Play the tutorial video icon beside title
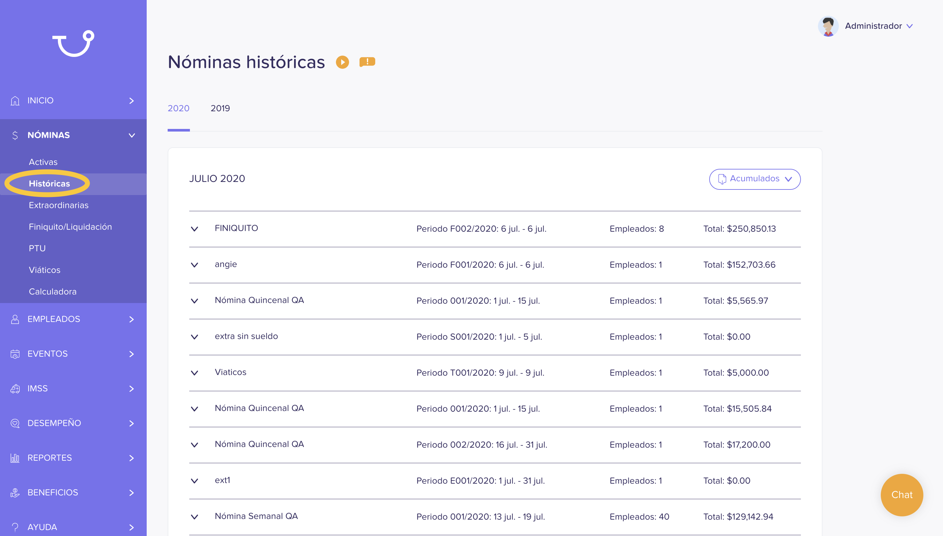This screenshot has width=943, height=536. tap(342, 62)
